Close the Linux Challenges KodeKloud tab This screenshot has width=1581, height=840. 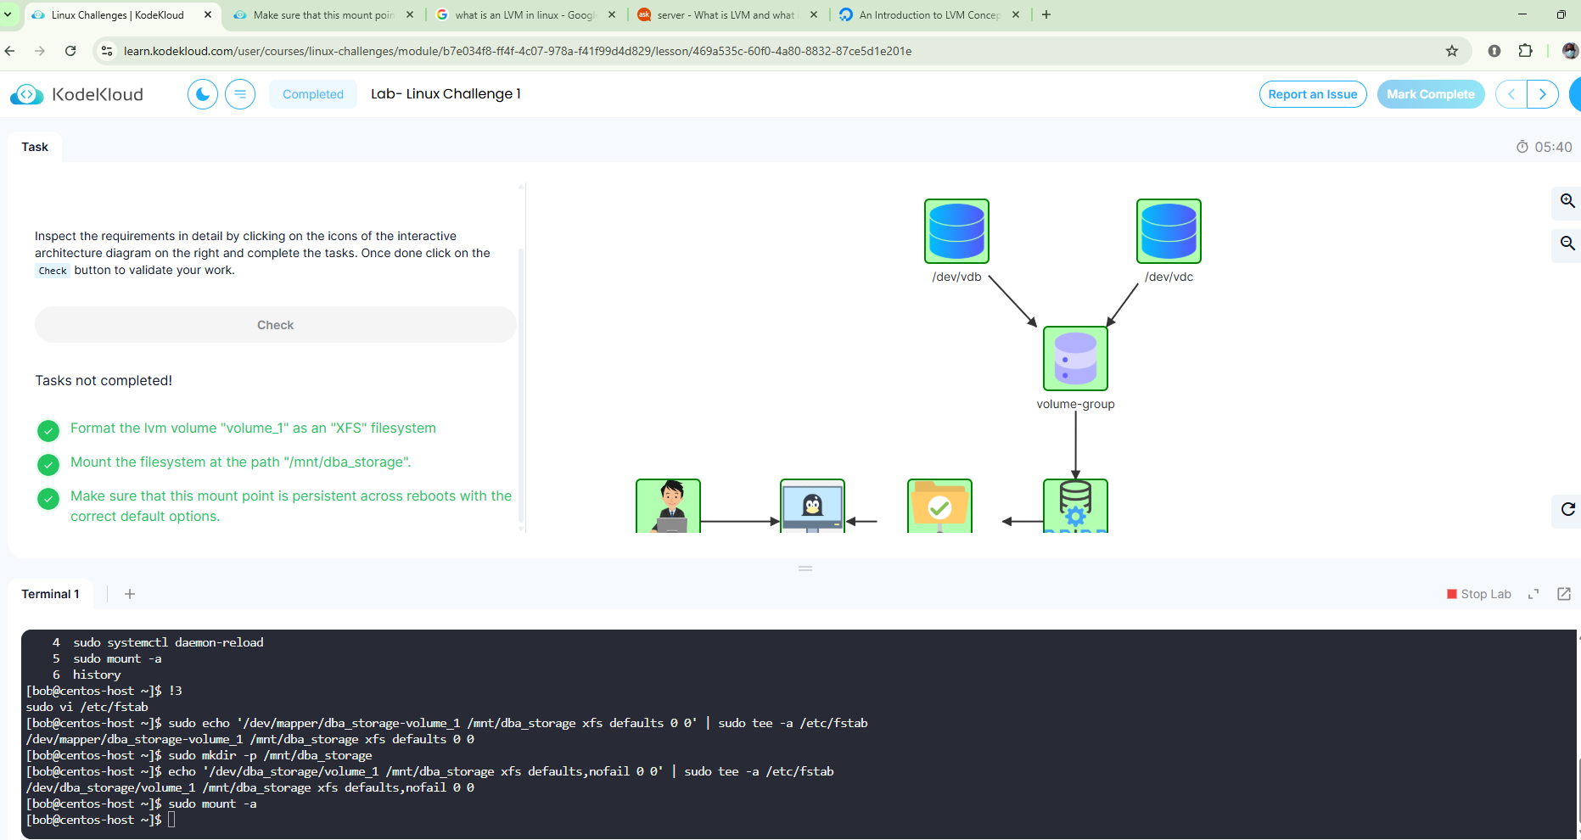tap(208, 14)
